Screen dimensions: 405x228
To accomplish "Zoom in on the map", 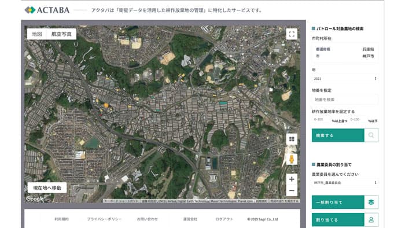I will click(x=292, y=179).
